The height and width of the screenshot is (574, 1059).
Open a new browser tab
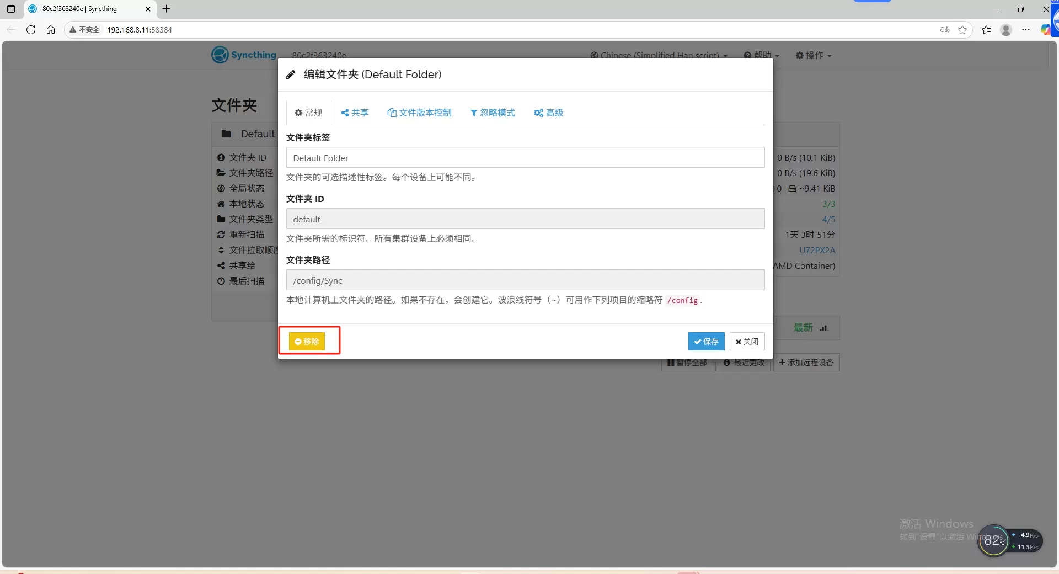[x=166, y=9]
